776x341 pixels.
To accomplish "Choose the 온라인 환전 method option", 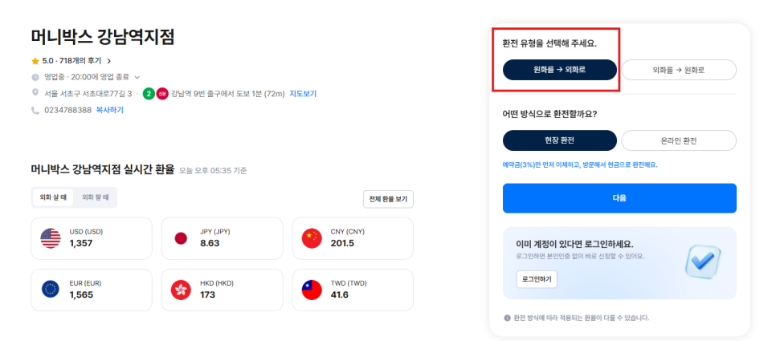I will [x=679, y=140].
